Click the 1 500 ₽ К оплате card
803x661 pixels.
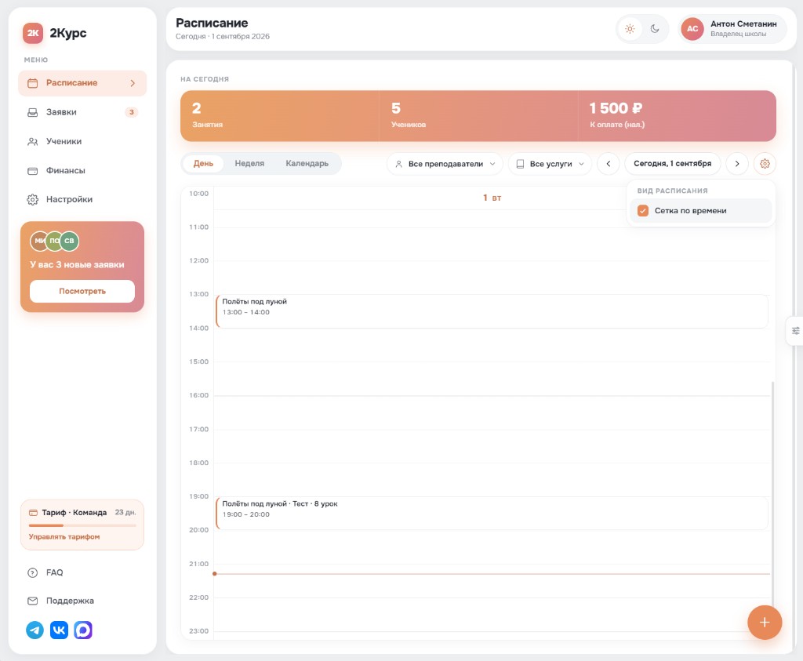(x=677, y=116)
